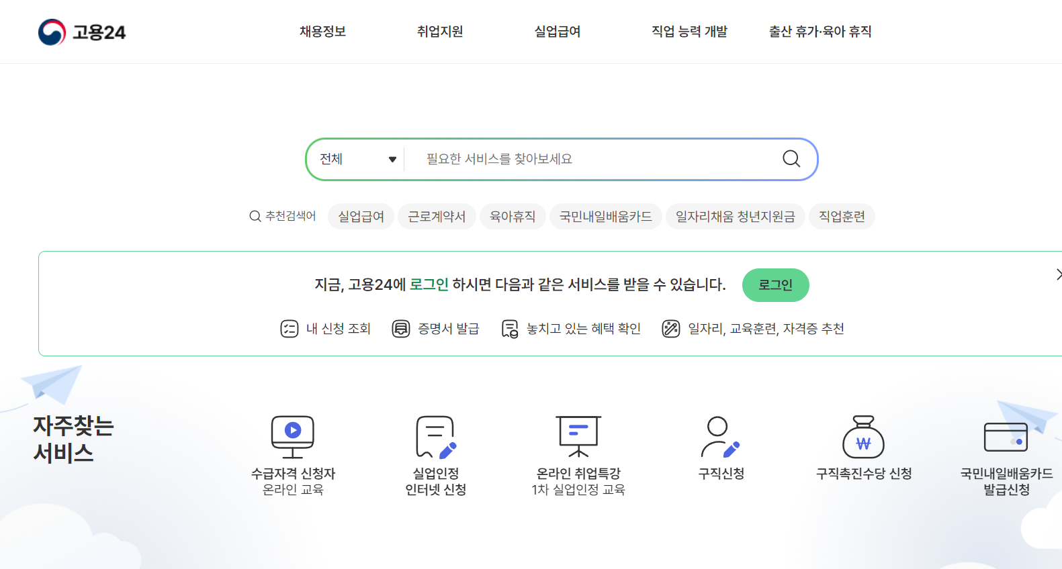
Task: Click the 일자리, 교육훈련, 자격증 추천 text
Action: 766,329
